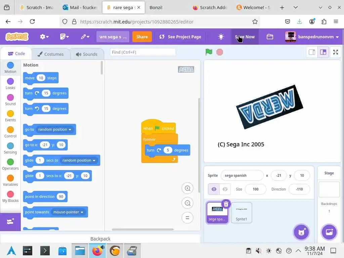Switch to the Mail browser tab
Image resolution: width=344 pixels, height=258 pixels.
pos(80,7)
